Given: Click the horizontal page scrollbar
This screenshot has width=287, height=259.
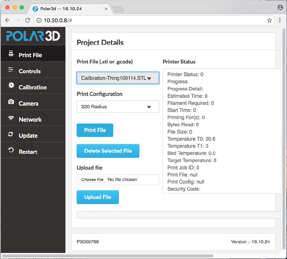Looking at the screenshot, I should pos(107,255).
